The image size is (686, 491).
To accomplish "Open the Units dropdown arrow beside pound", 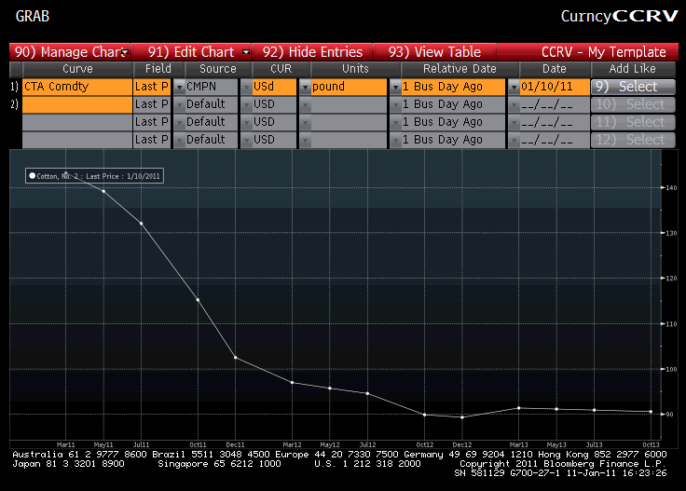I will click(x=305, y=87).
